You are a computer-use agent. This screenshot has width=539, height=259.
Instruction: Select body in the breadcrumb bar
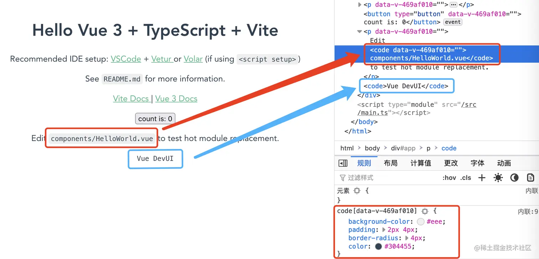[x=372, y=148]
